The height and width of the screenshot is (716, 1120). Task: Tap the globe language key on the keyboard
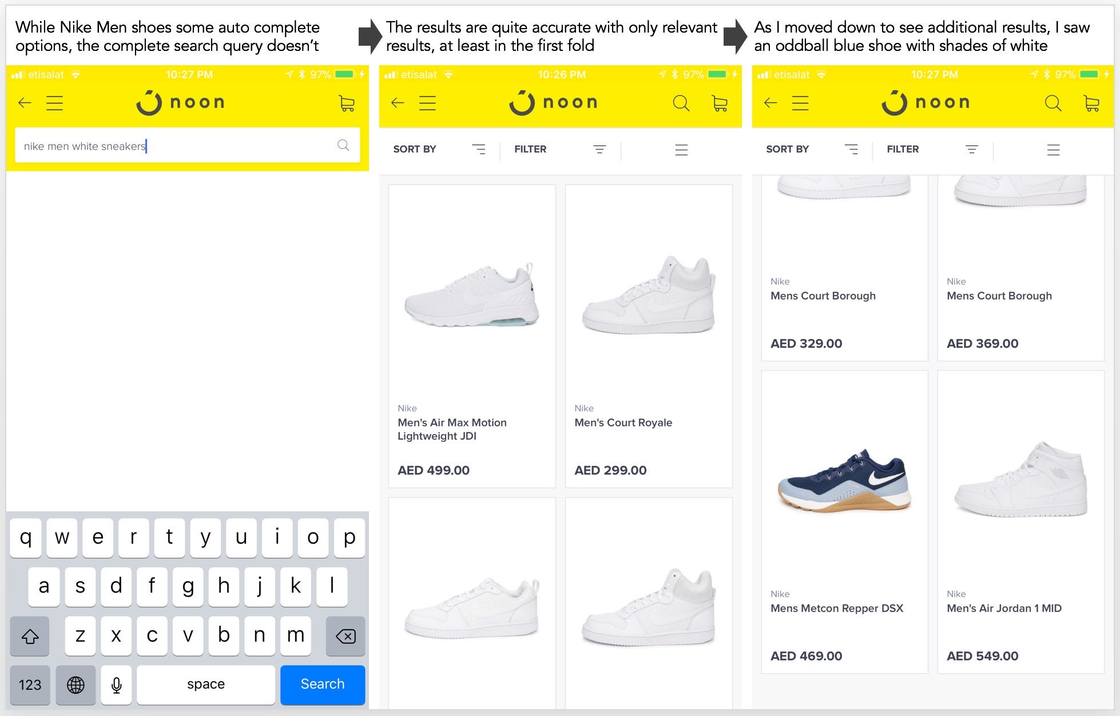tap(76, 685)
